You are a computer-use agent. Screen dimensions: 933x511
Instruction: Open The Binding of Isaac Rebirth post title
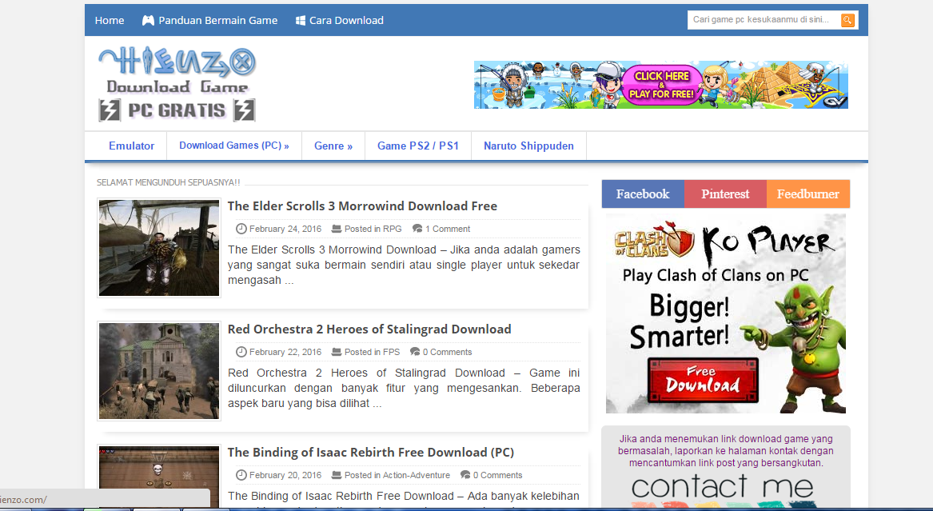click(371, 452)
